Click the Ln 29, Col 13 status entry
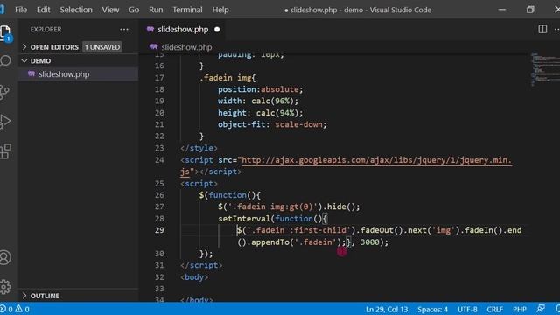This screenshot has height=315, width=560. [387, 309]
